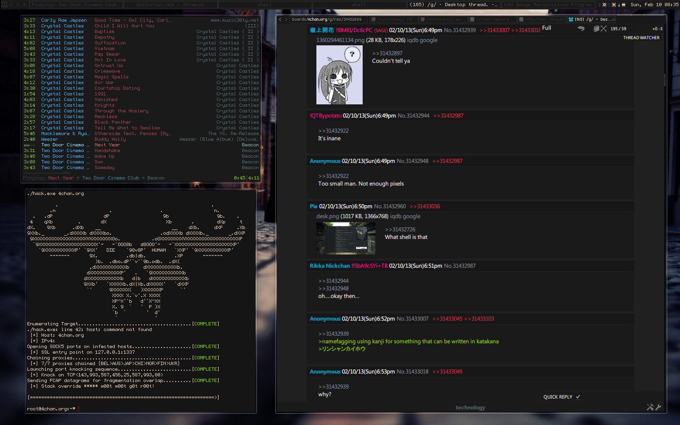Image resolution: width=680 pixels, height=425 pixels.
Task: Open the GNU Image Manipulation Program taskbar item
Action: point(547,5)
